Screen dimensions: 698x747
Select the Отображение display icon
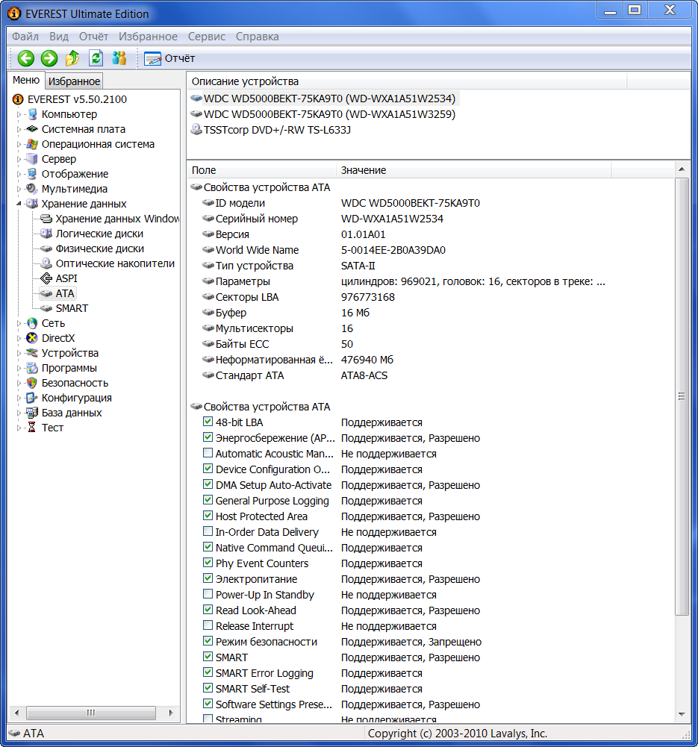pos(32,174)
